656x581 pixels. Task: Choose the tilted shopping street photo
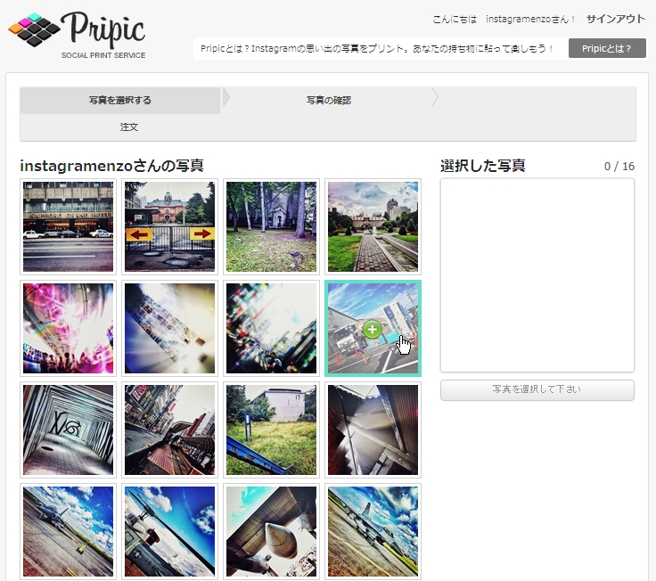169,430
